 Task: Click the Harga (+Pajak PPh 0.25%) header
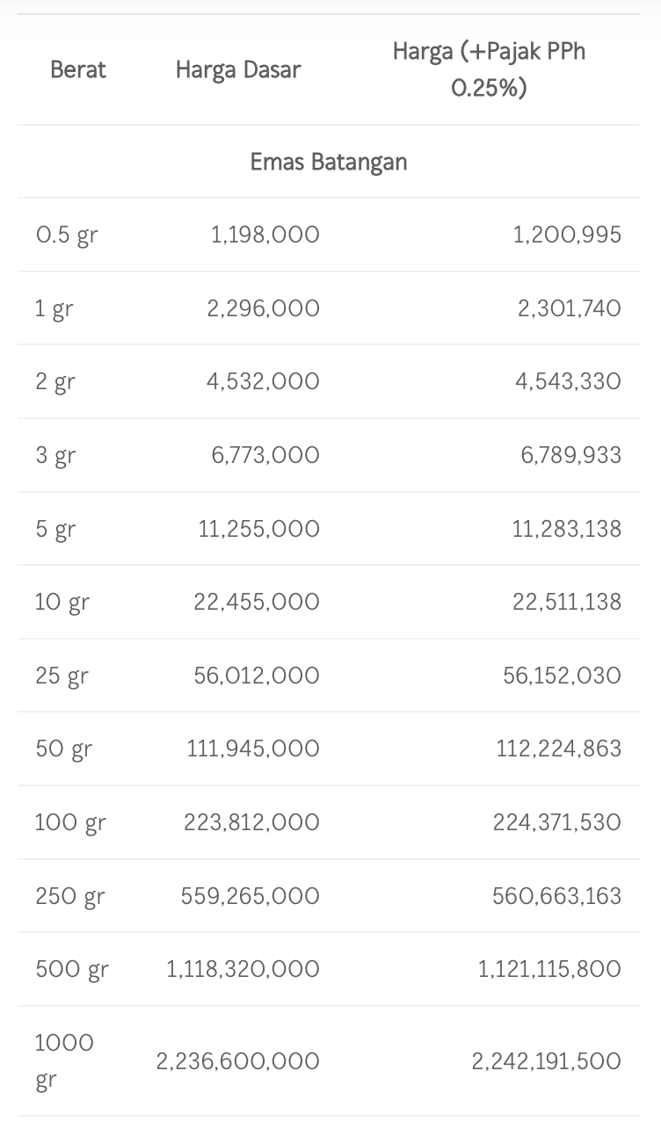(x=489, y=69)
